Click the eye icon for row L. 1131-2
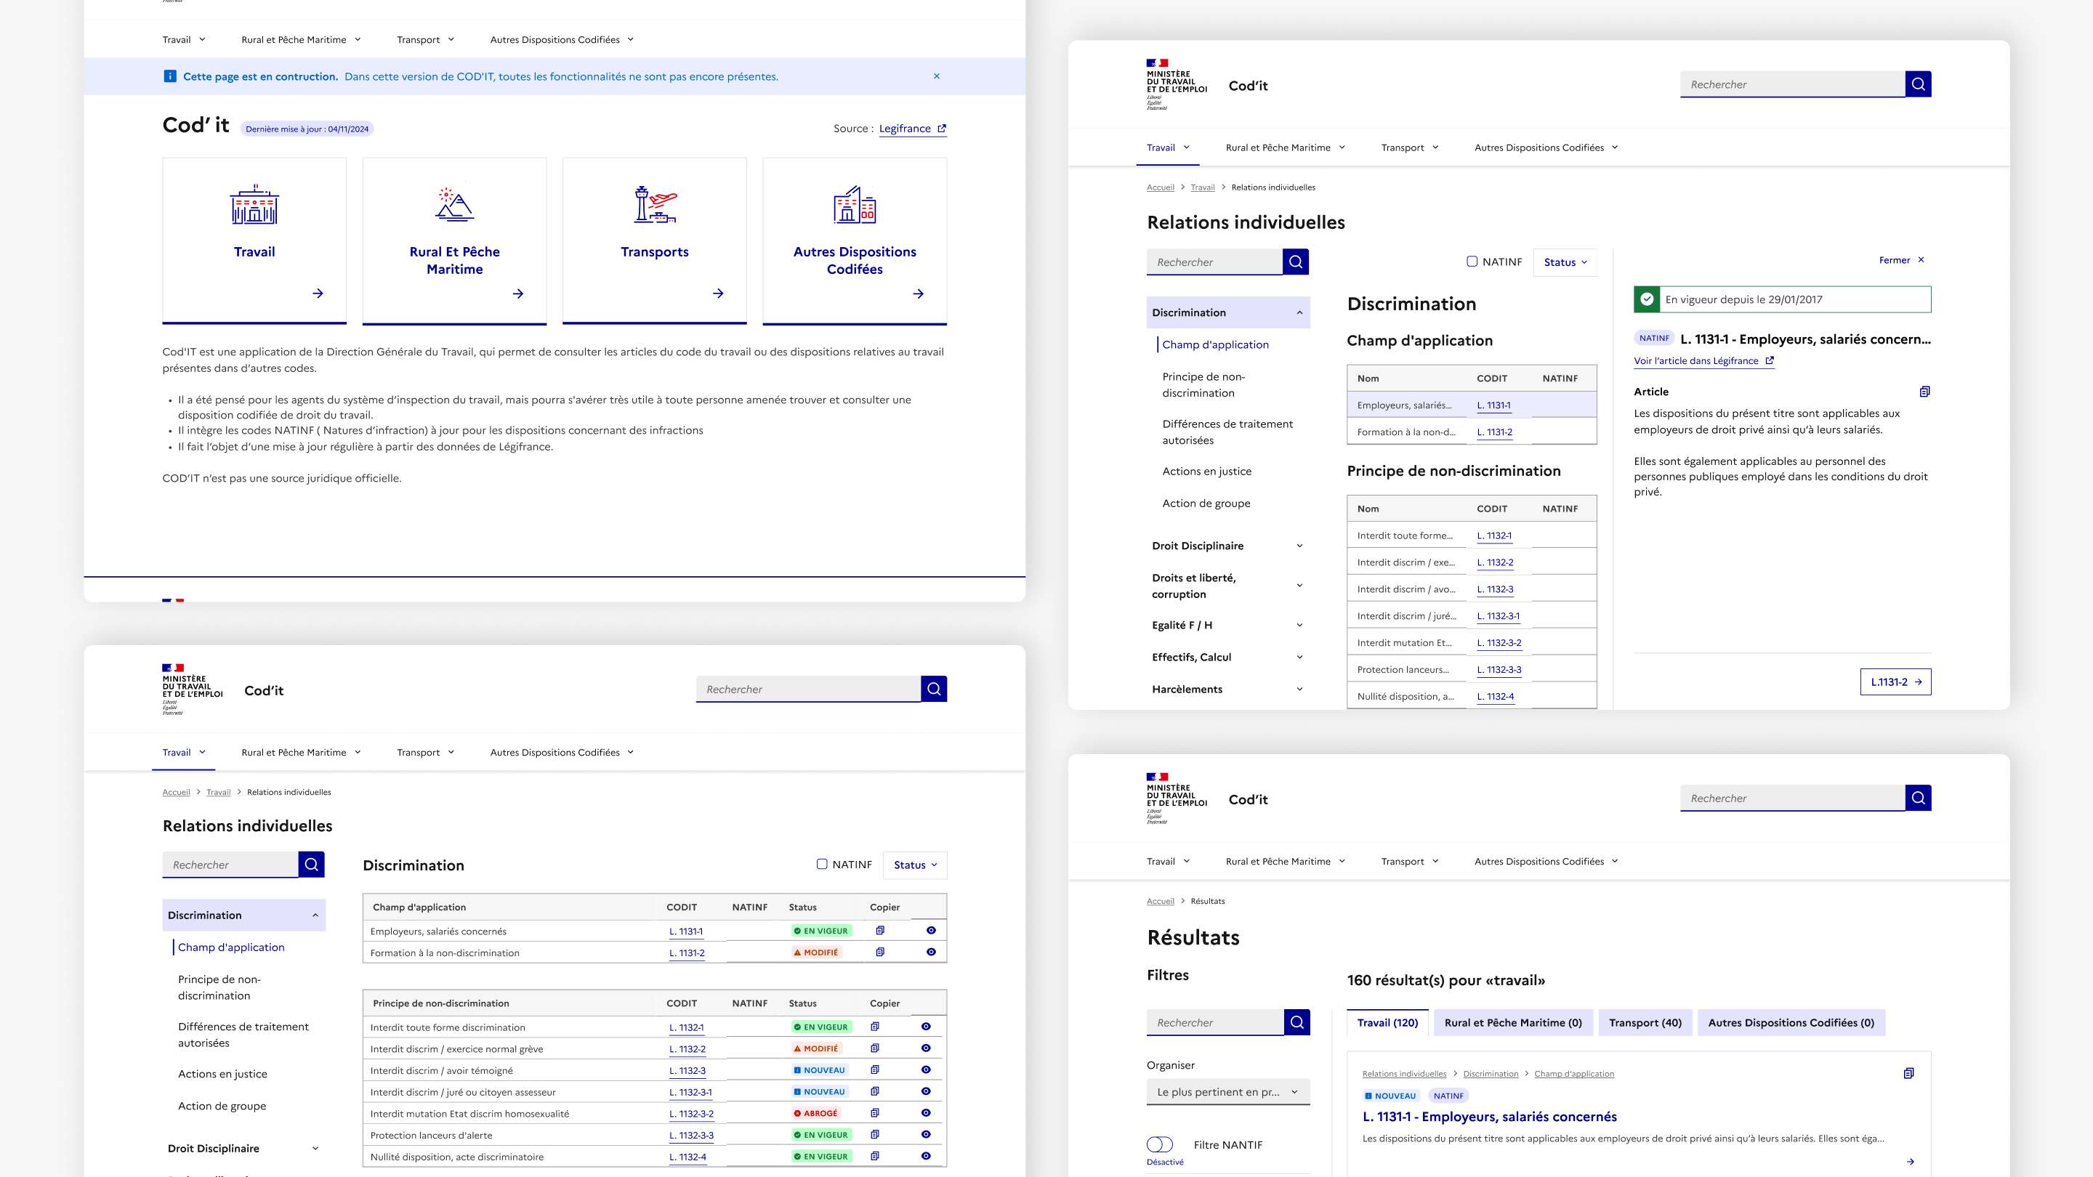Screen dimensions: 2093x1177 point(931,952)
